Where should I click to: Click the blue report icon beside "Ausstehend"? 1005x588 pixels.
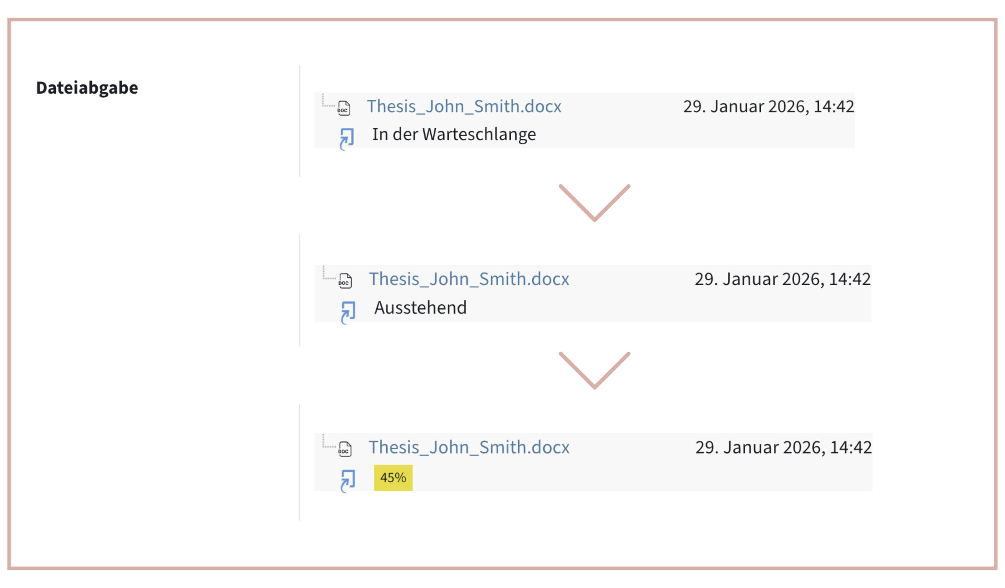[x=348, y=312]
